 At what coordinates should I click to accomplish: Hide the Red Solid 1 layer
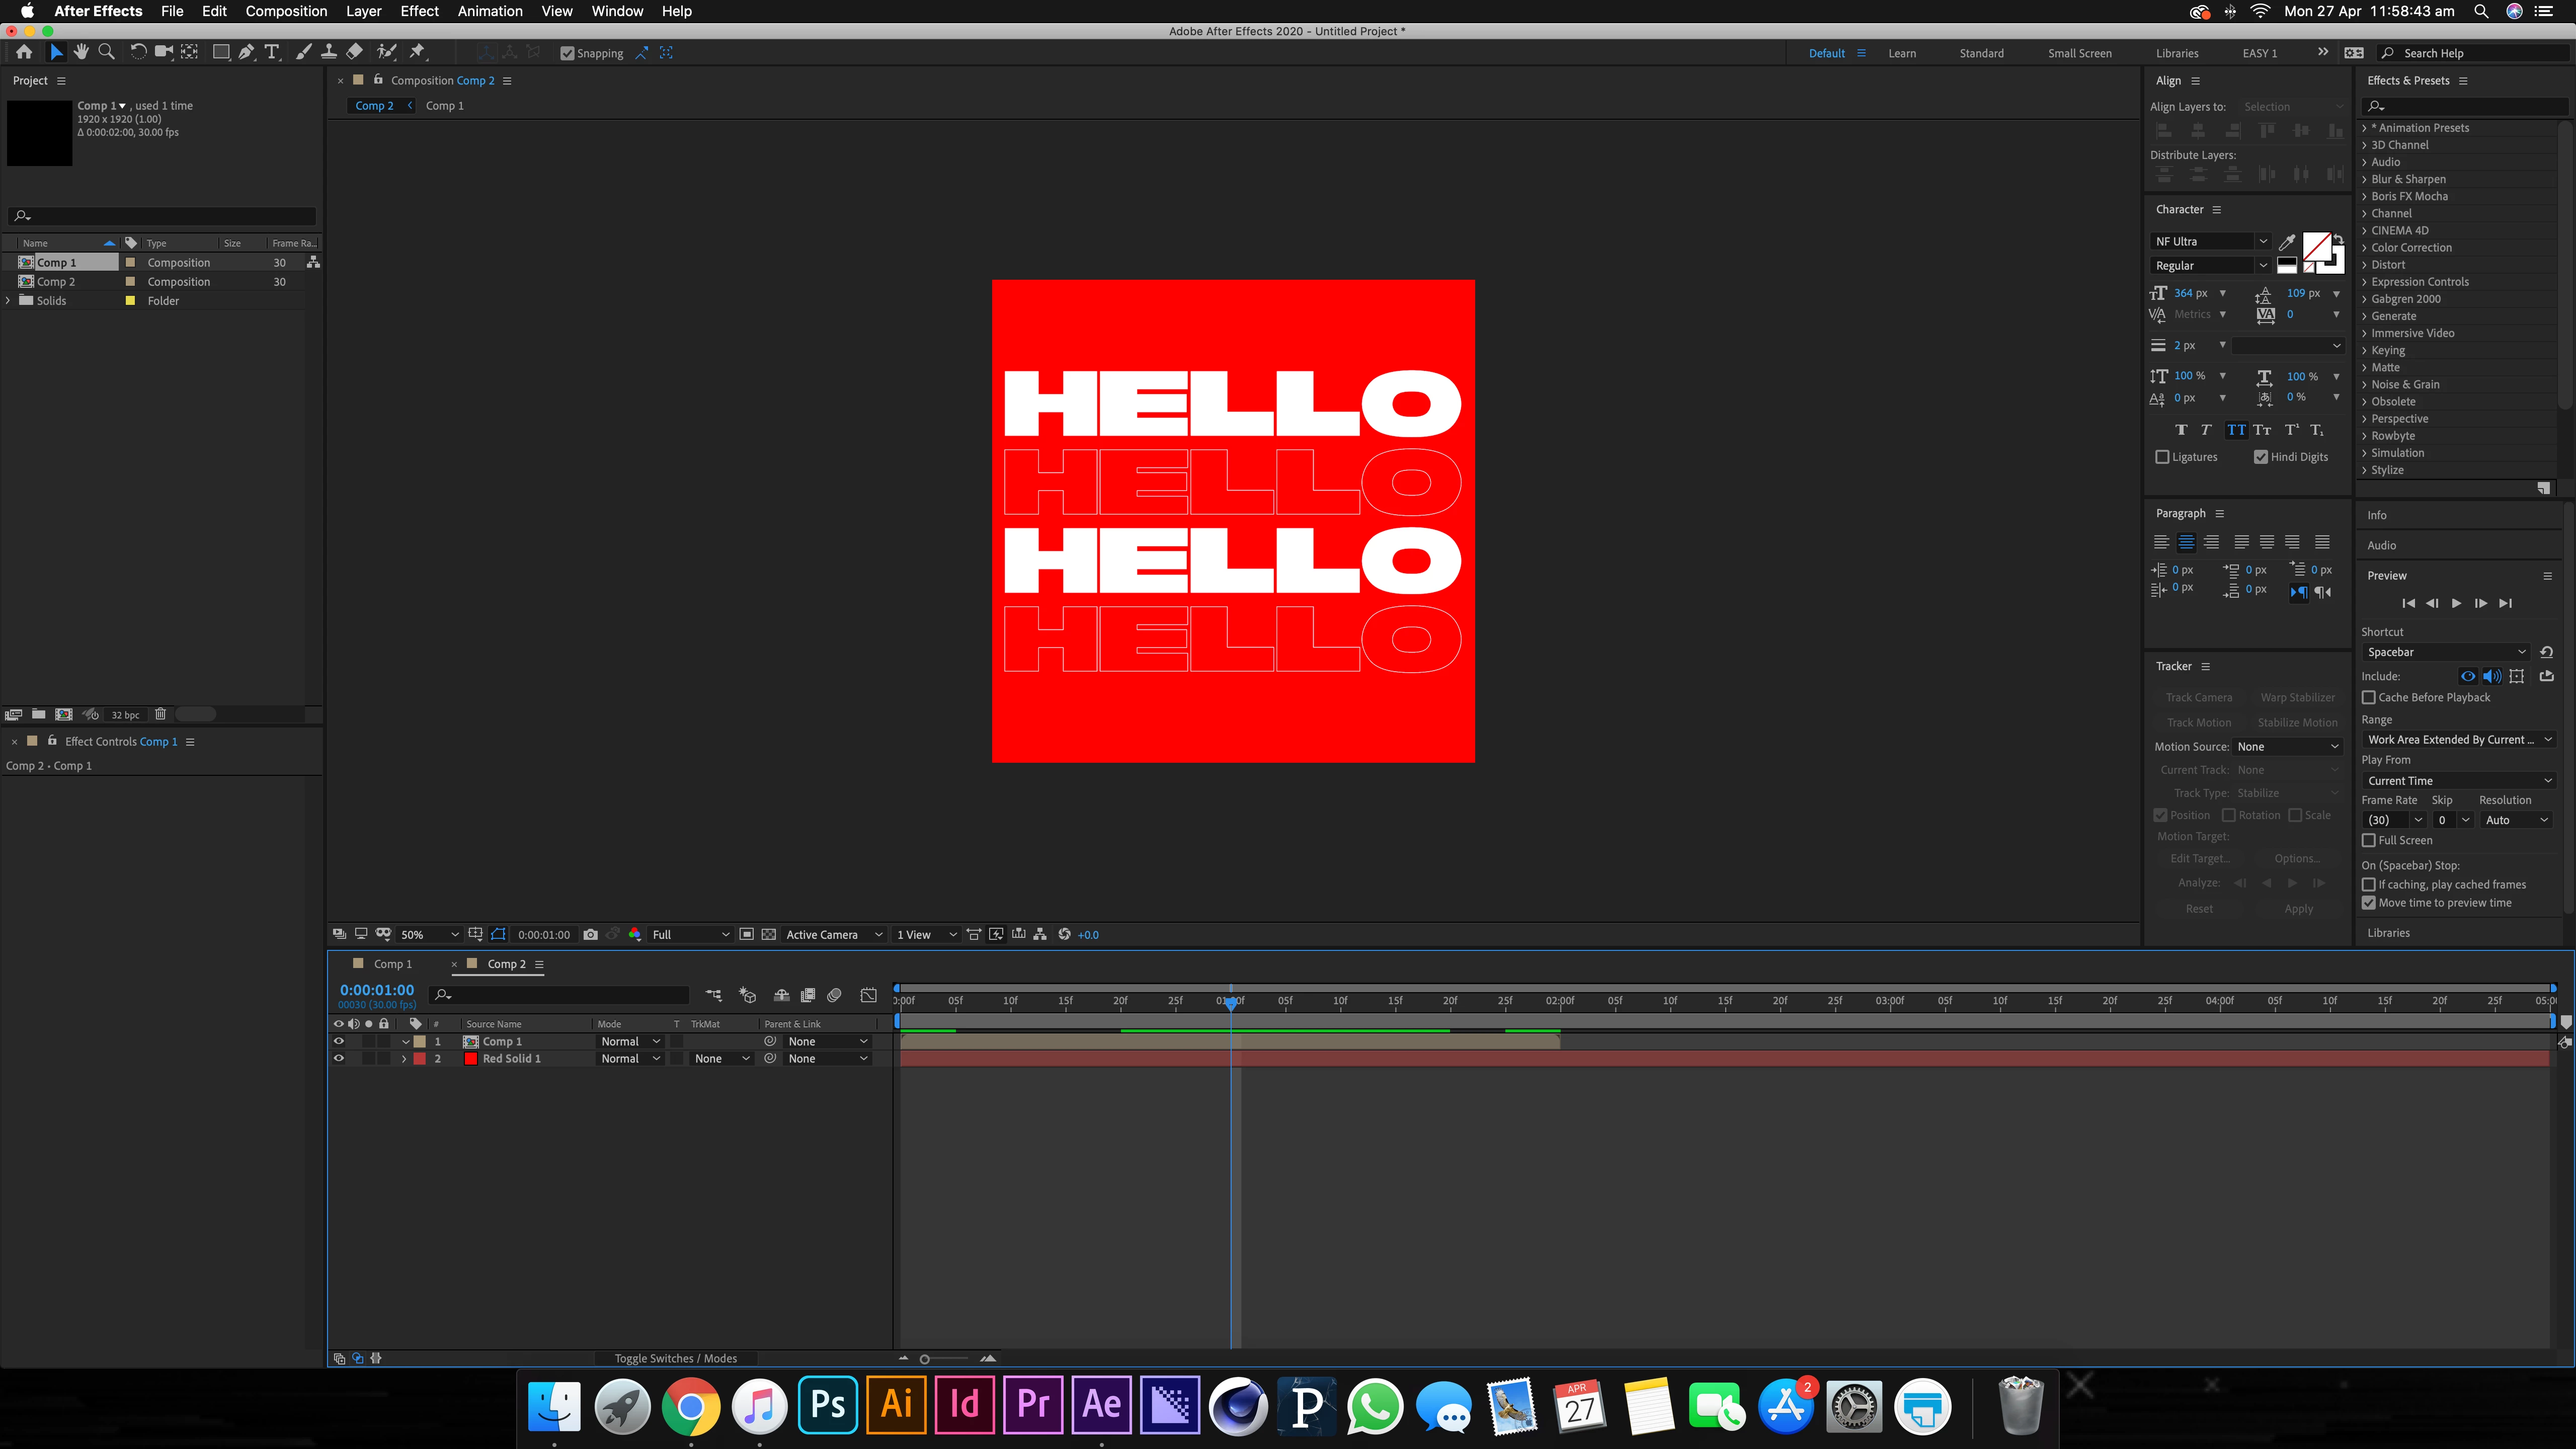[338, 1058]
